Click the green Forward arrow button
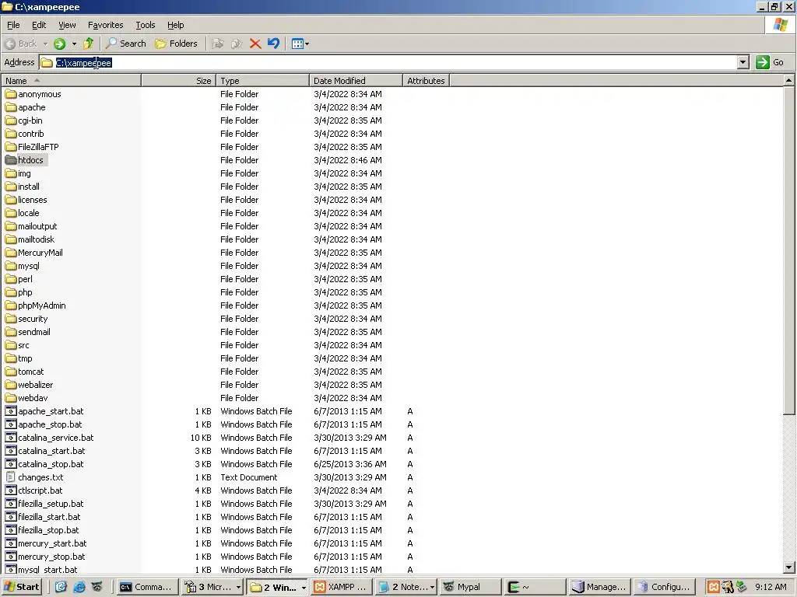 [59, 44]
